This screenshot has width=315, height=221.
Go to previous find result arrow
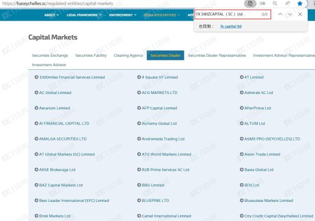click(280, 14)
